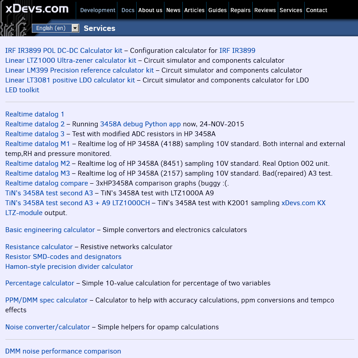Click the Services page heading
Image resolution: width=358 pixels, height=358 pixels.
click(x=99, y=28)
